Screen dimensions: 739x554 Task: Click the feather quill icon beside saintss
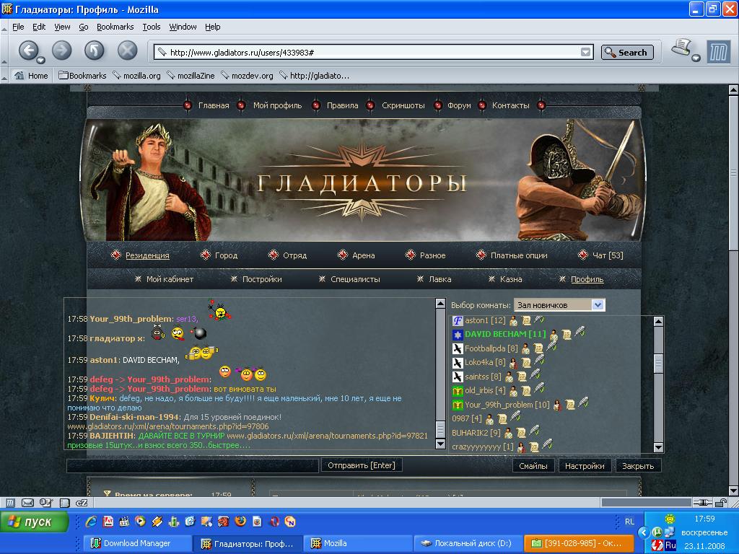[x=535, y=376]
